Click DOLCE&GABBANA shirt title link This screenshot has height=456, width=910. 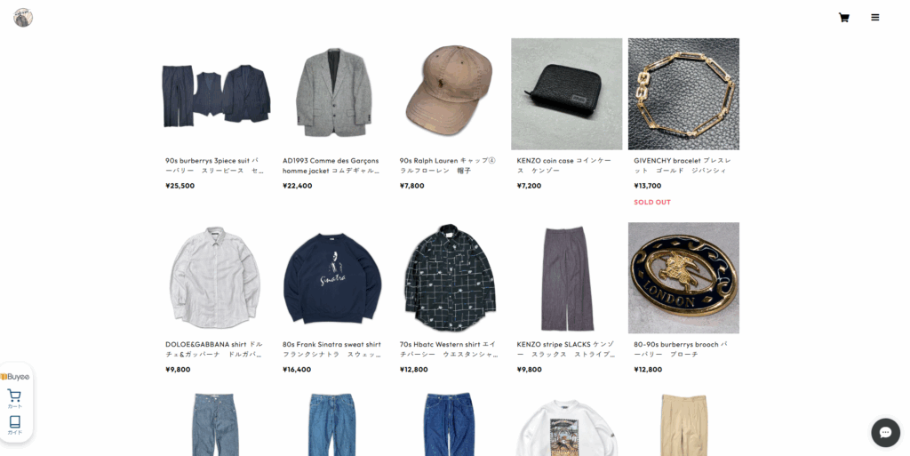[x=214, y=349]
